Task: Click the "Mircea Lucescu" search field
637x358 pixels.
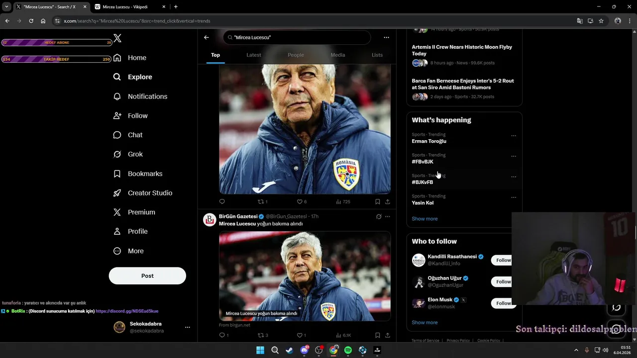Action: coord(297,37)
